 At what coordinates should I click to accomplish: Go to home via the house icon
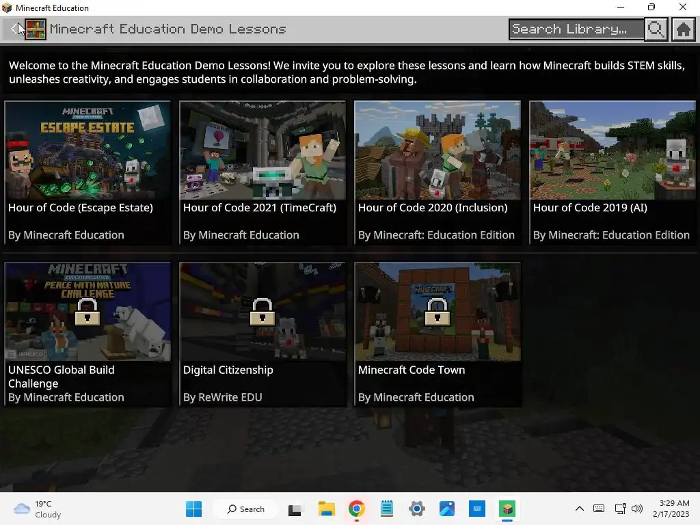(683, 29)
